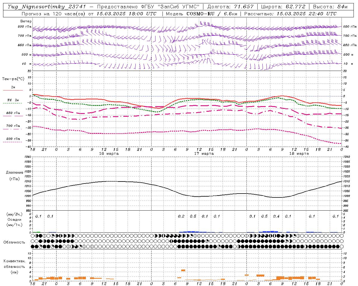The image size is (358, 286).
Task: Click the Долгота: 71.657 header field
Action: [230, 7]
